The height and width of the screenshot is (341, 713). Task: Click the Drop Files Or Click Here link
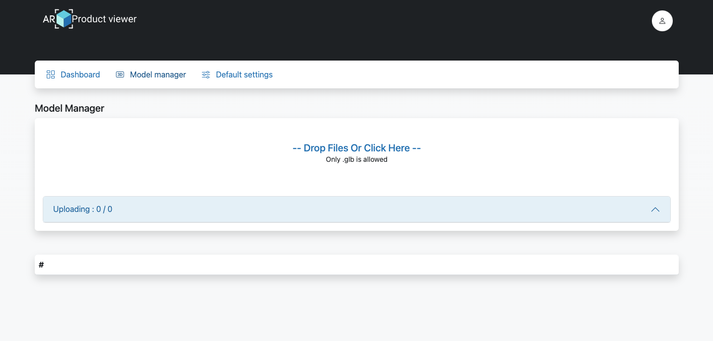356,148
